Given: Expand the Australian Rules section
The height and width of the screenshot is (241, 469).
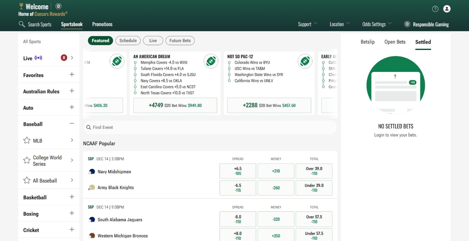Looking at the screenshot, I should (x=72, y=91).
